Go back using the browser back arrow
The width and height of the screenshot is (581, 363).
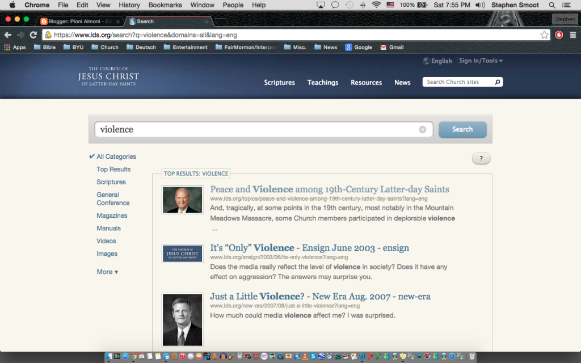8,35
